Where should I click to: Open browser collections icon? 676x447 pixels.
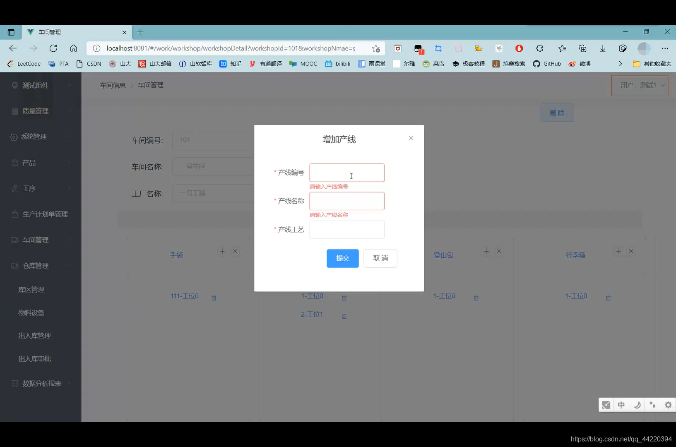point(582,48)
